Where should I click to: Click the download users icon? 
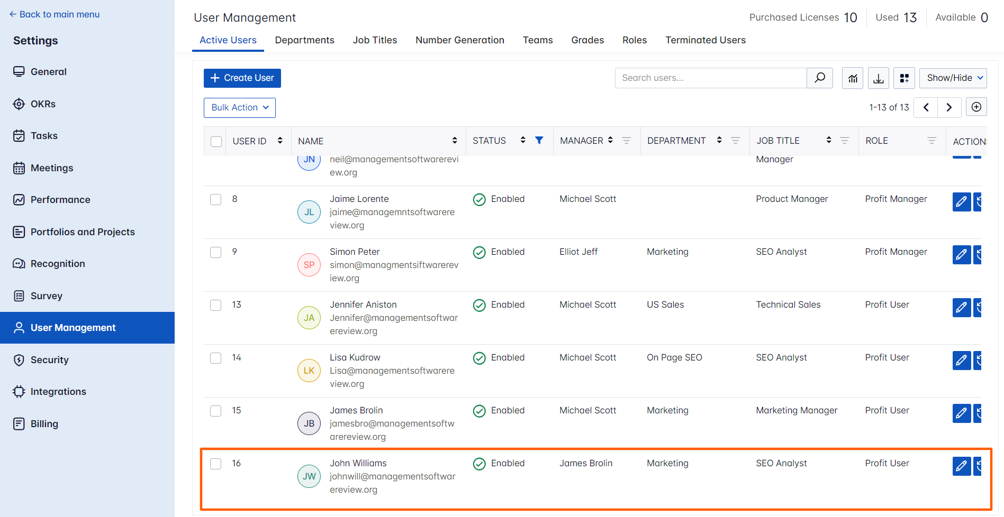(x=878, y=78)
